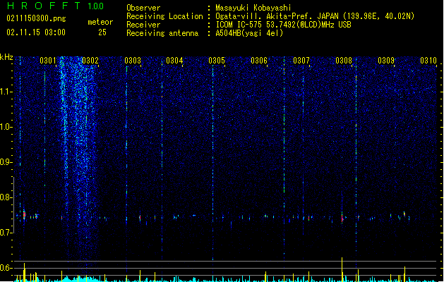
Task: Select antenna value A504HB(yagi 4el)
Action: [x=249, y=33]
